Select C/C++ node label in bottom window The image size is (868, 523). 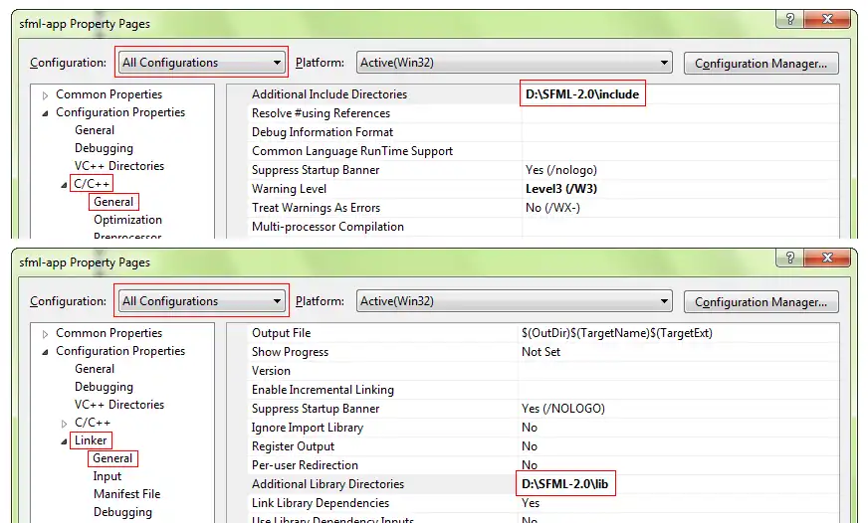pos(93,423)
